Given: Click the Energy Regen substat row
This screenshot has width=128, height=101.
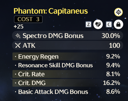Looking at the screenshot, I should (x=68, y=56).
